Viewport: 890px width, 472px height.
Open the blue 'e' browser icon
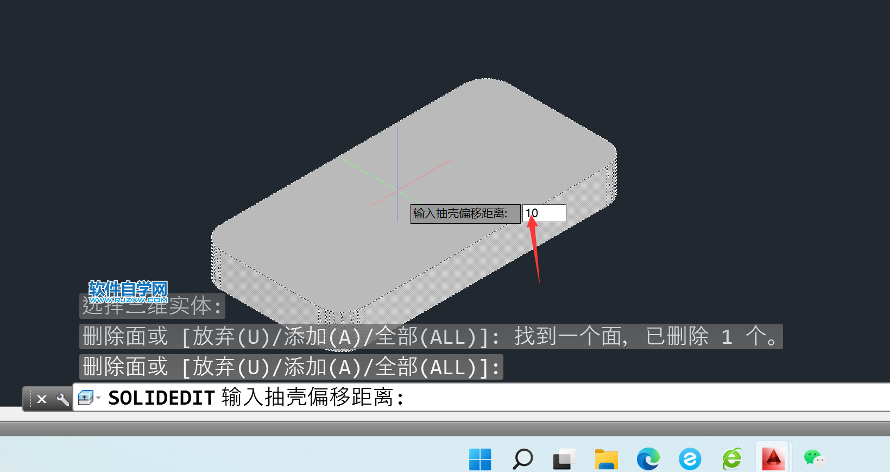tap(690, 459)
